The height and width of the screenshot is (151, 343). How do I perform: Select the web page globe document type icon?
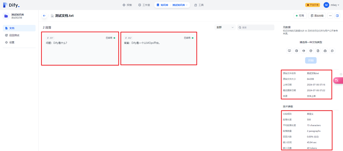[x=297, y=51]
